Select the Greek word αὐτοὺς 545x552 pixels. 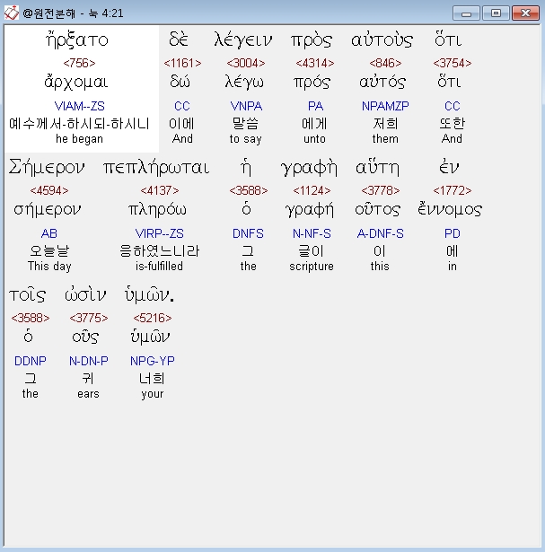coord(382,39)
